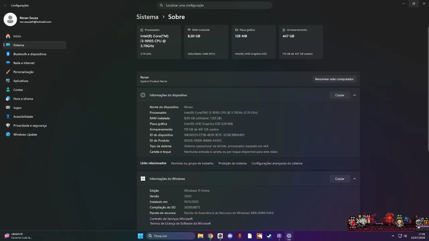Open the Bluetooth e dispositivos menu label
The image size is (429, 241).
tap(30, 54)
